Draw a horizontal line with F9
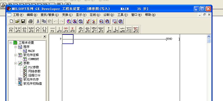Image resolution: width=223 pixels, height=101 pixels. [52, 30]
